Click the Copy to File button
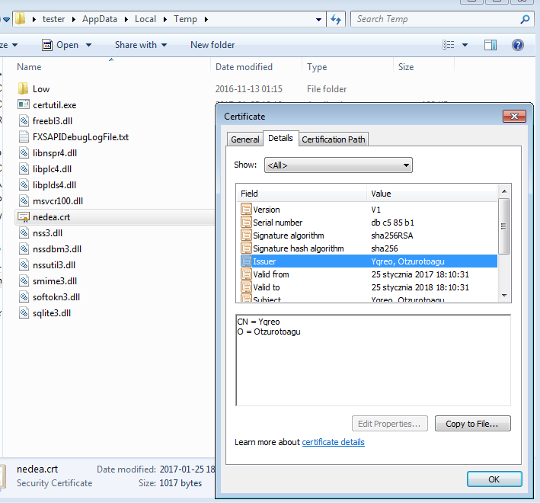540x503 pixels. coord(472,424)
